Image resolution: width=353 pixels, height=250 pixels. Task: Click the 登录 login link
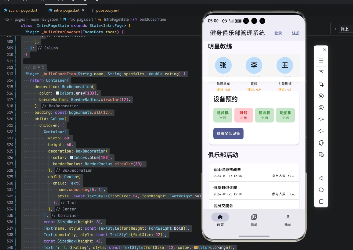[x=278, y=33]
